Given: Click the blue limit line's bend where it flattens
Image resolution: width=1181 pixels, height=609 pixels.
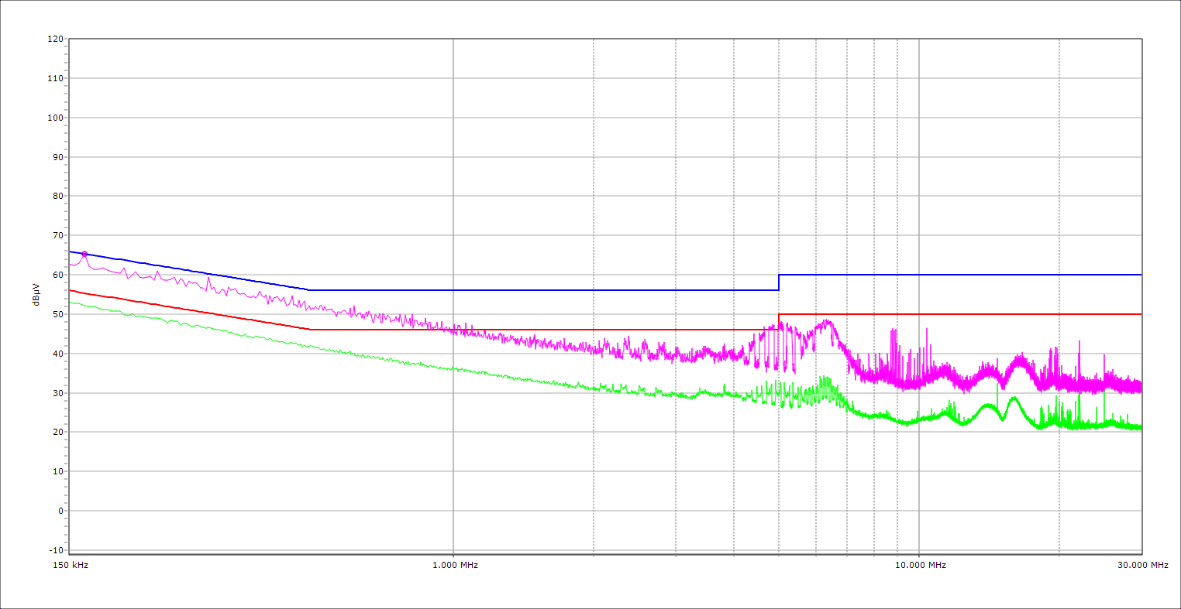Looking at the screenshot, I should click(309, 290).
